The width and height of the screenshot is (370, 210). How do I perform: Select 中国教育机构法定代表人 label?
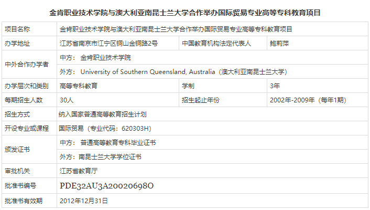pos(216,43)
